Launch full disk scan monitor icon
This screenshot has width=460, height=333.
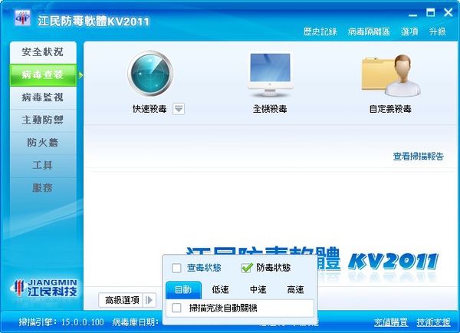click(x=270, y=75)
